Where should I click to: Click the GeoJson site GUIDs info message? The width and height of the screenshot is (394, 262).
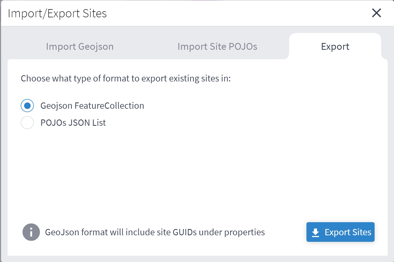point(155,232)
